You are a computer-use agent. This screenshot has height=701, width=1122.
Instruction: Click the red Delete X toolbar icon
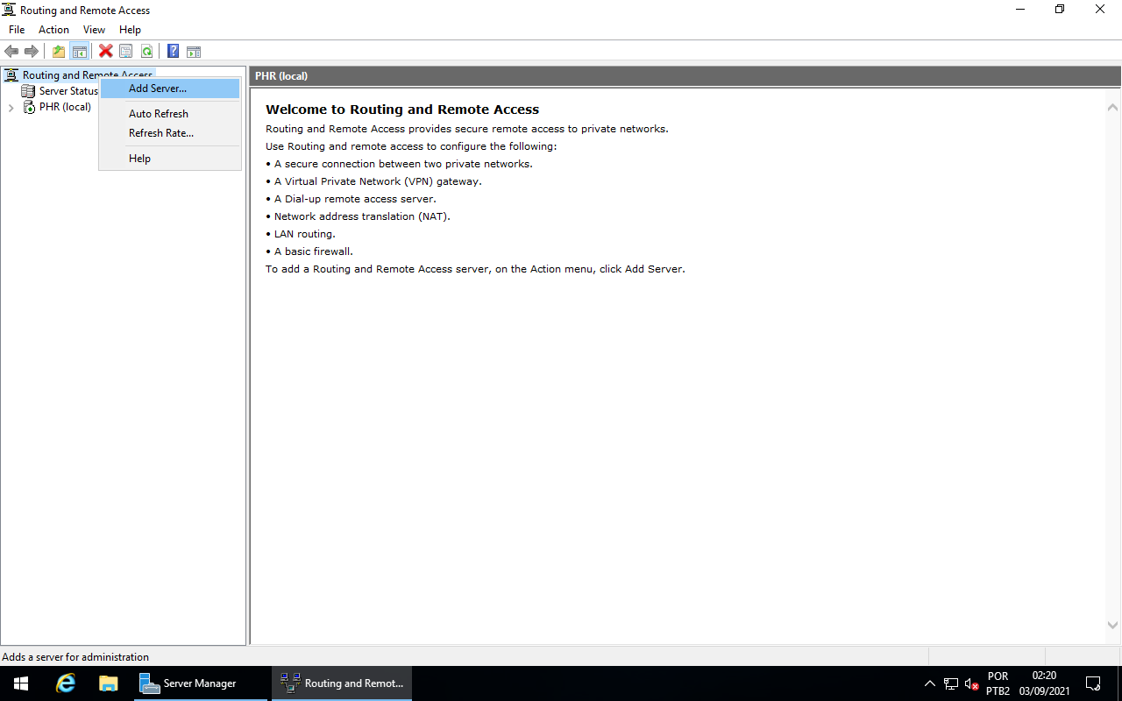pyautogui.click(x=105, y=51)
